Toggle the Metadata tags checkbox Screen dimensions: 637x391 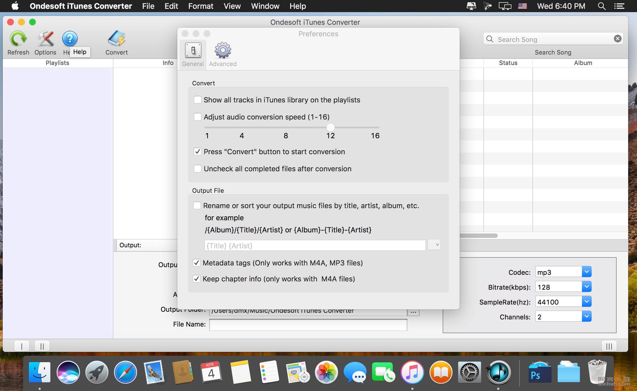coord(196,263)
